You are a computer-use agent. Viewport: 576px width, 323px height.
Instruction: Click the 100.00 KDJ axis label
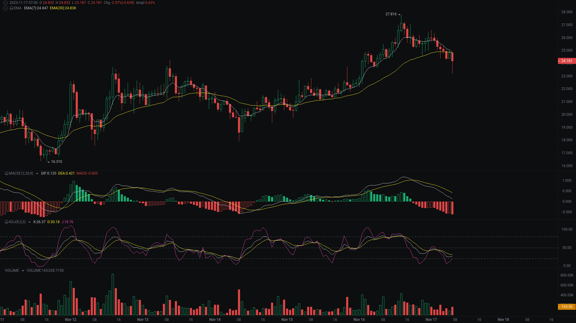click(x=567, y=229)
